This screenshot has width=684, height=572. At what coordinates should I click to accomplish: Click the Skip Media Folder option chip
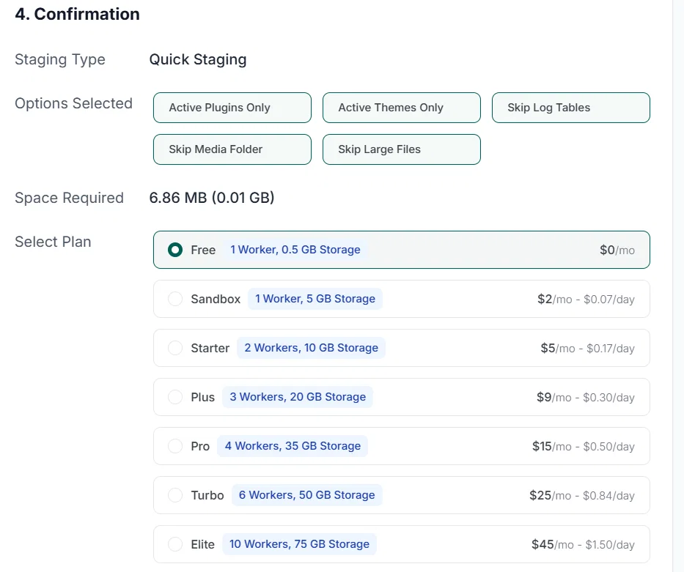(232, 149)
